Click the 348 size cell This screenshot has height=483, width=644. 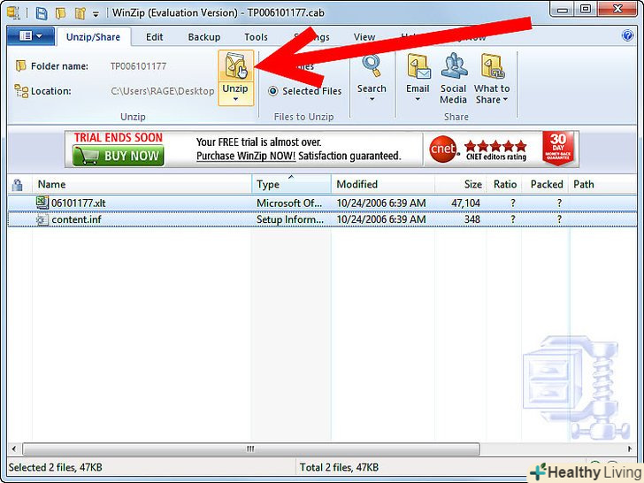click(472, 219)
